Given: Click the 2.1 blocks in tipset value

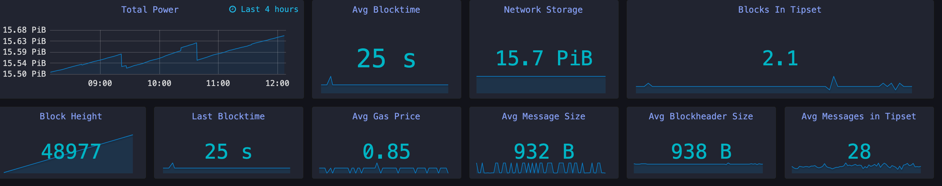Looking at the screenshot, I should click(x=780, y=58).
